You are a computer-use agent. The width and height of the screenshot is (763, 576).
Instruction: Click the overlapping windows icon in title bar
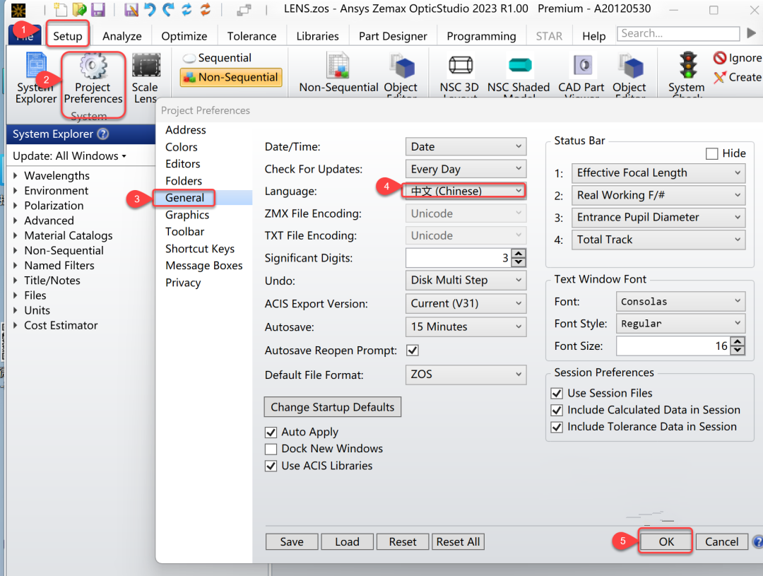(x=244, y=9)
